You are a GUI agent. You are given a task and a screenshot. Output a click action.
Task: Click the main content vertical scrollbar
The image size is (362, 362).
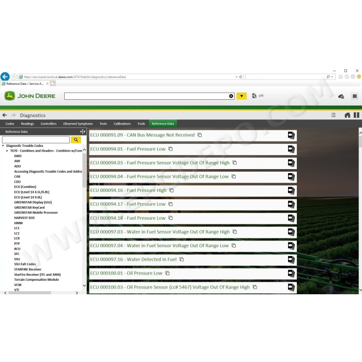click(x=360, y=142)
